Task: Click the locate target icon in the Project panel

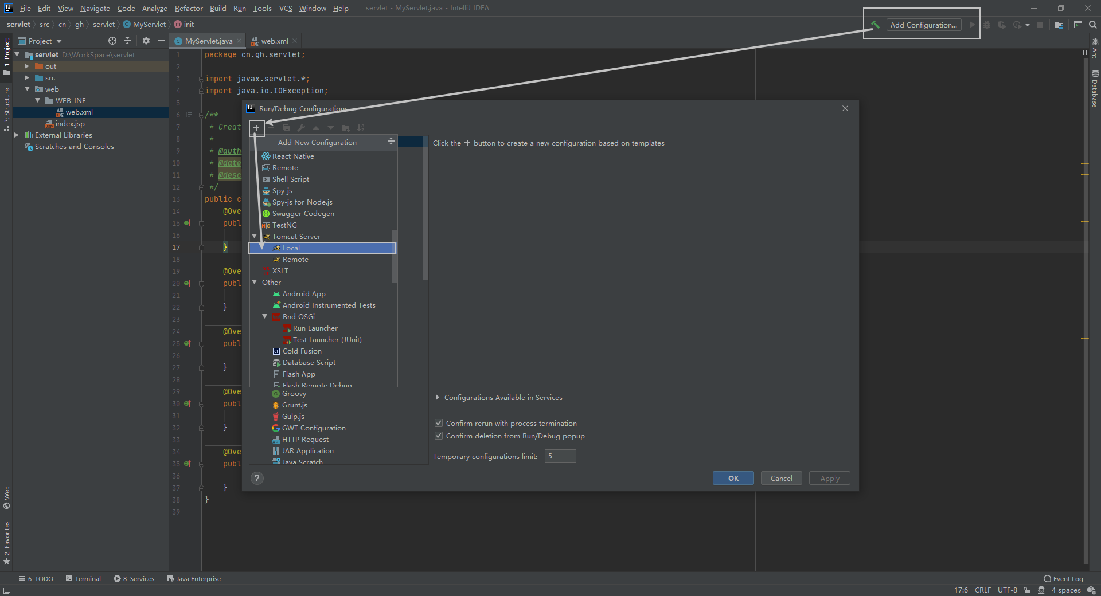Action: click(112, 41)
